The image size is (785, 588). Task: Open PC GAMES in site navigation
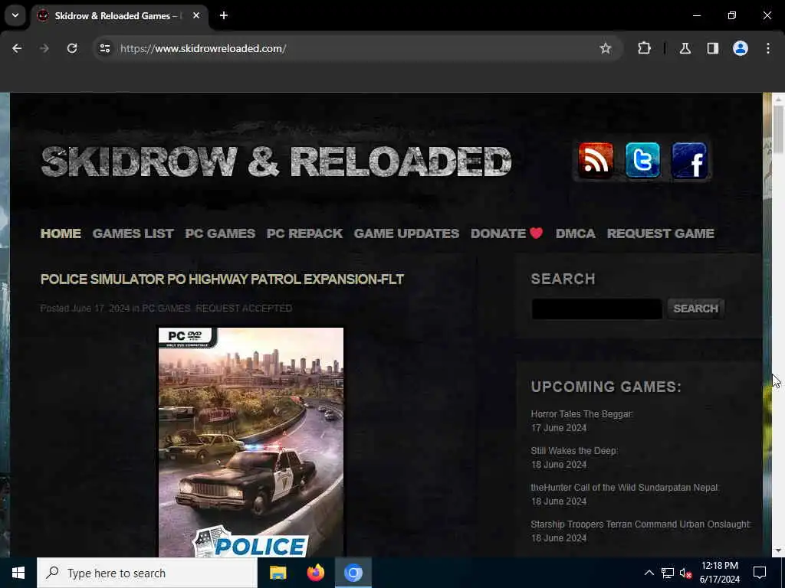tap(220, 234)
